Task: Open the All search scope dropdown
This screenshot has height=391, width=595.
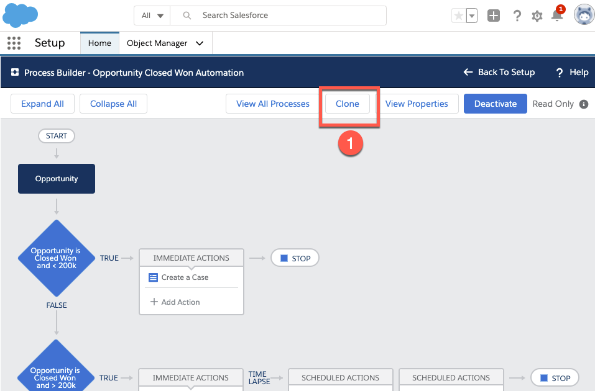Action: coord(152,16)
